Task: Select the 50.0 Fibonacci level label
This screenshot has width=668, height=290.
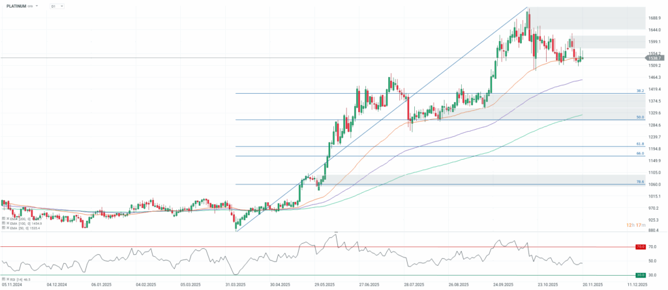Action: [640, 117]
